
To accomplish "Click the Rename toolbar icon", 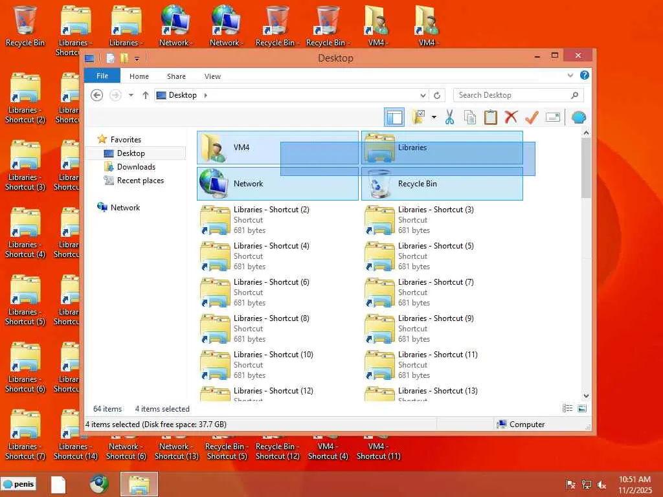I will (553, 117).
